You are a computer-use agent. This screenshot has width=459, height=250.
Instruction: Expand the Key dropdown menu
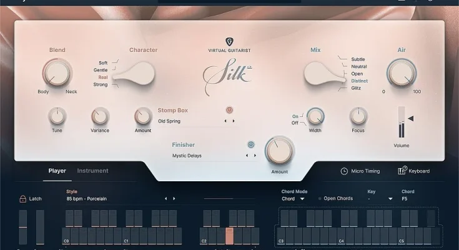click(x=380, y=199)
